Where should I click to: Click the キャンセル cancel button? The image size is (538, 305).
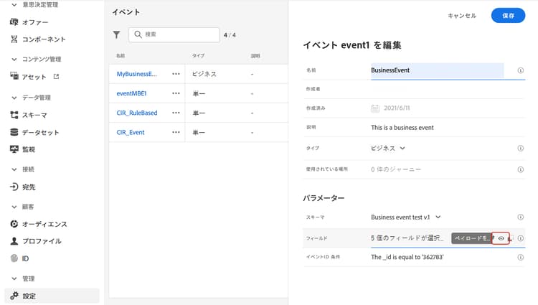[x=462, y=16]
